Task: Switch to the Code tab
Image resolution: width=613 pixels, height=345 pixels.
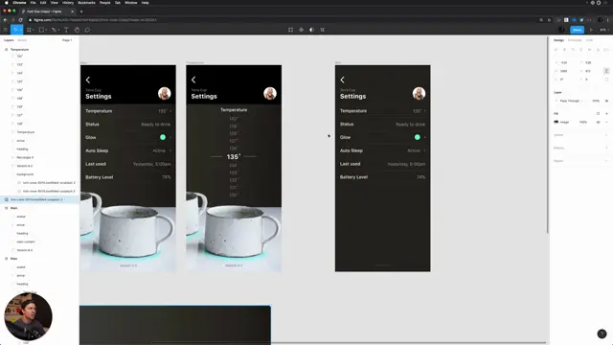Action: pos(589,40)
